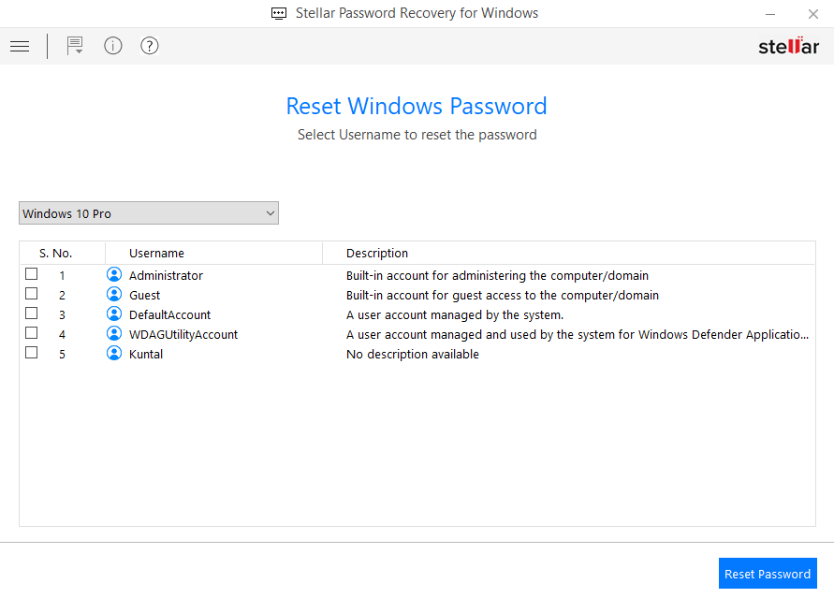Screen dimensions: 834x598
Task: Click the Stellar logo
Action: click(x=788, y=46)
